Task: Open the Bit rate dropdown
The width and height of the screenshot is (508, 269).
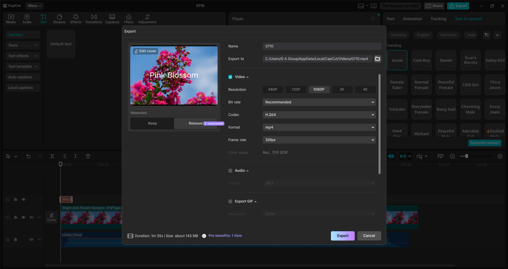Action: 319,102
